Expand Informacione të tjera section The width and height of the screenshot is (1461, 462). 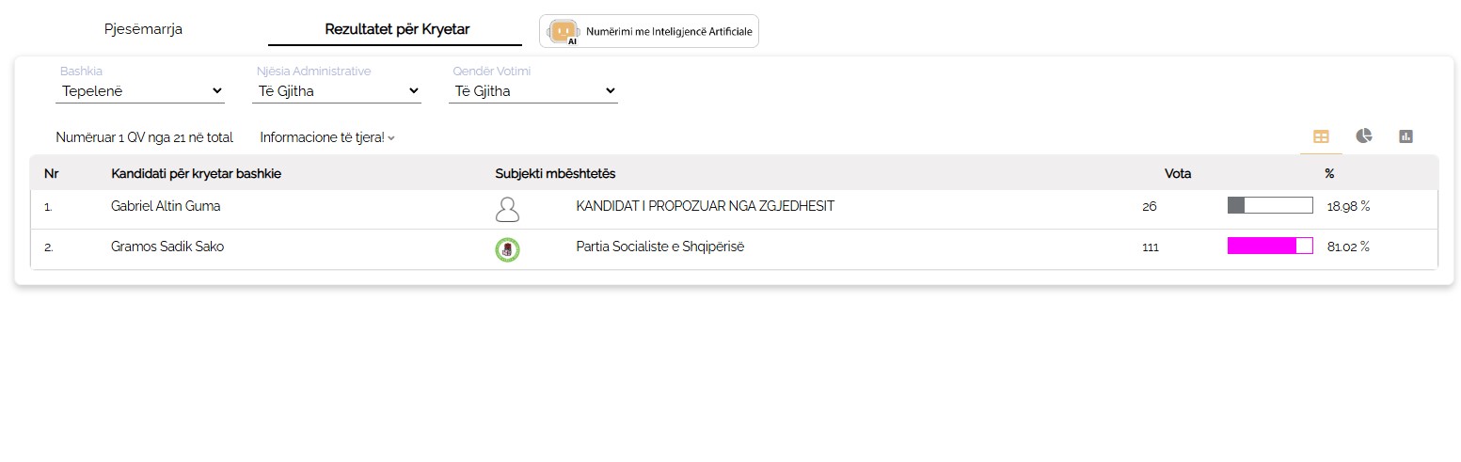(327, 137)
